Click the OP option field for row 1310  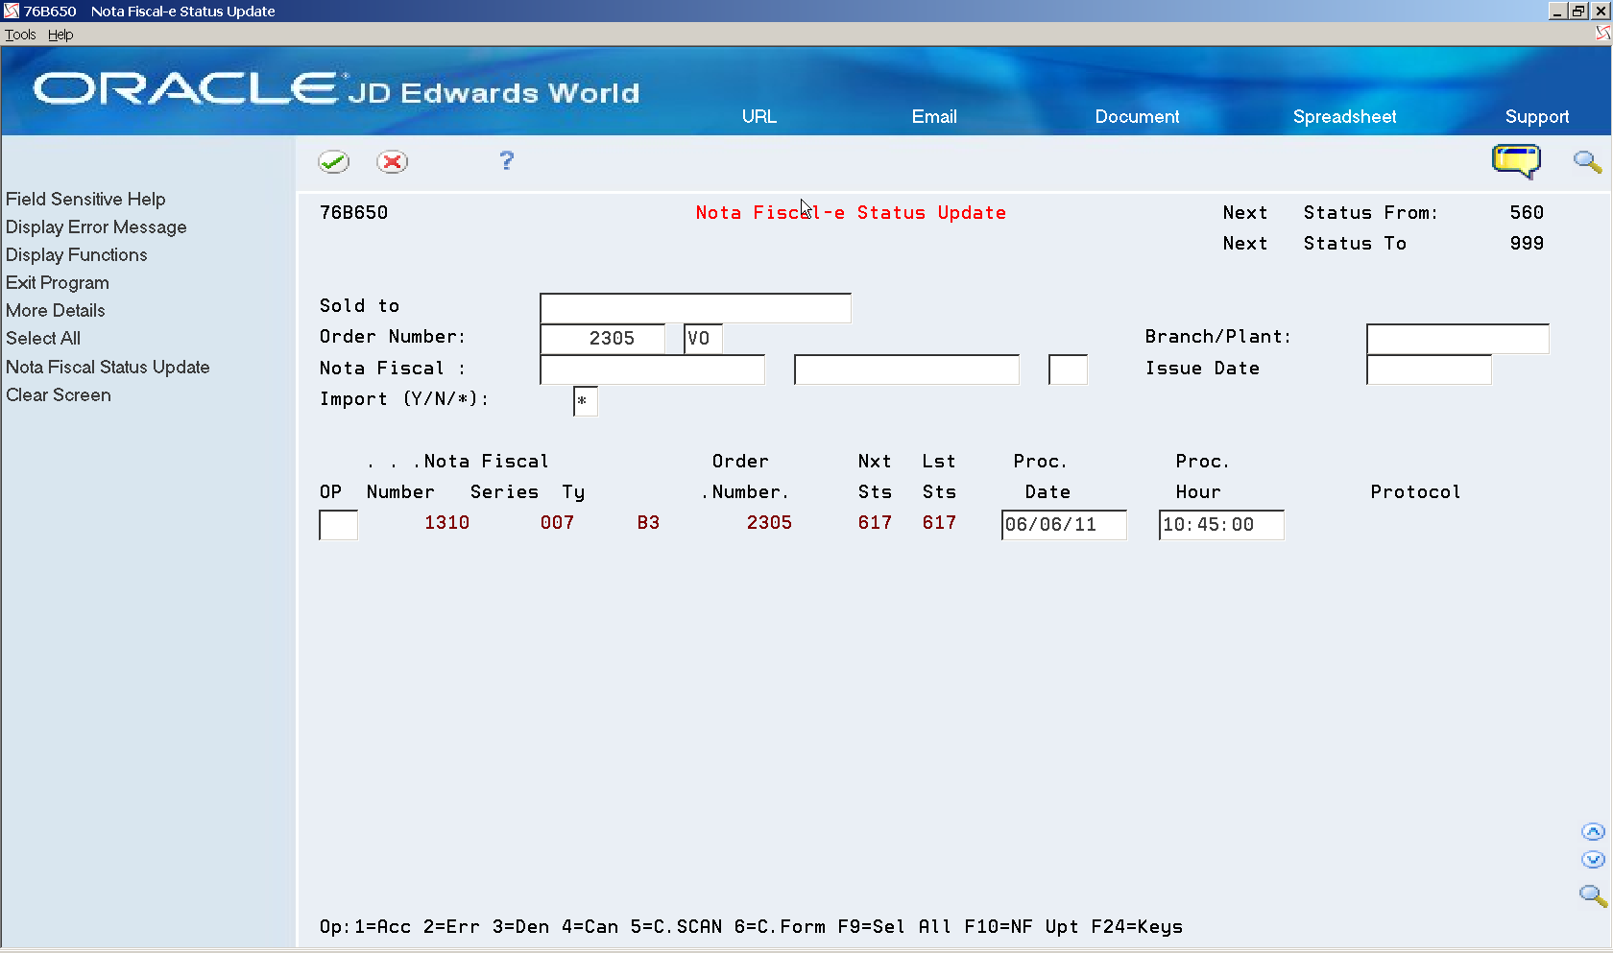tap(338, 525)
